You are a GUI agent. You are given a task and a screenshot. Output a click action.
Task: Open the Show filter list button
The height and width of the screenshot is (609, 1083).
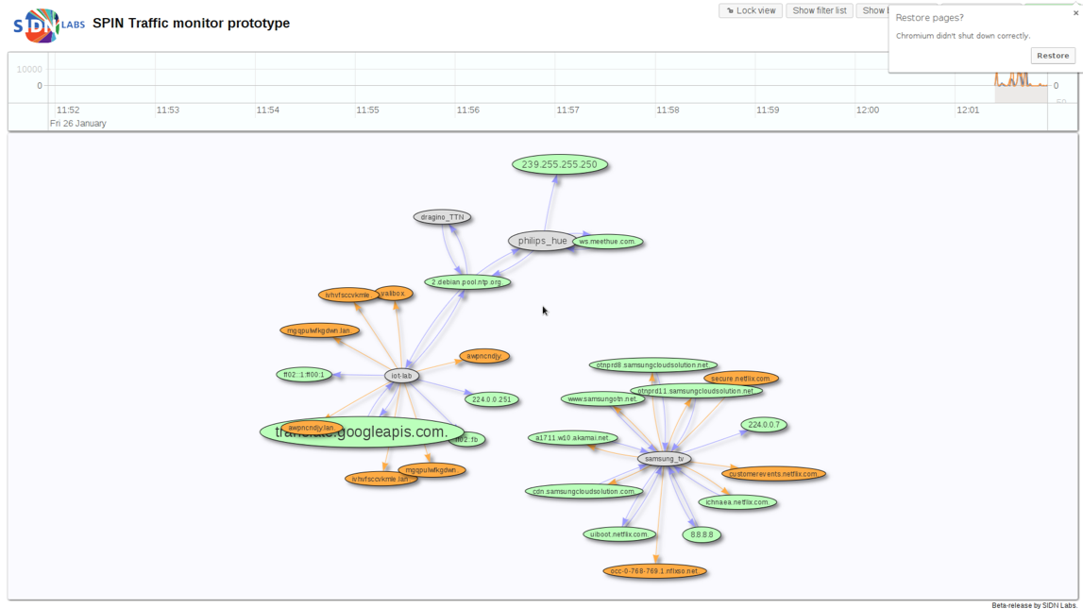(820, 10)
